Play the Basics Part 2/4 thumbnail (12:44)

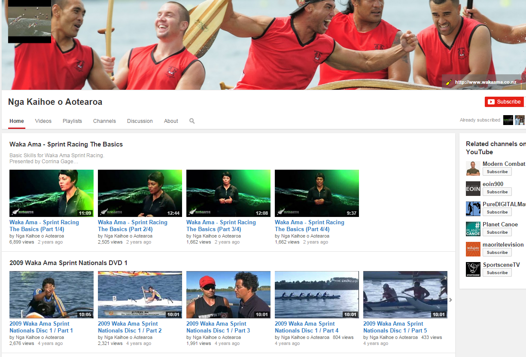coord(140,193)
